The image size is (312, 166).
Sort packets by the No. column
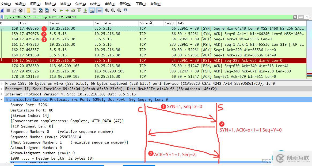9,23
